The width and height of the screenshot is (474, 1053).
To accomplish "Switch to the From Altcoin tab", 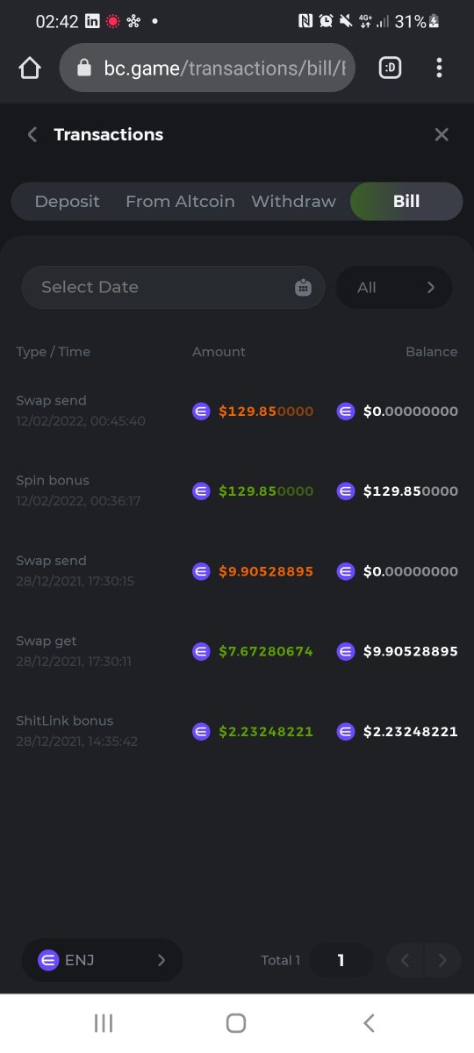I will coord(180,202).
